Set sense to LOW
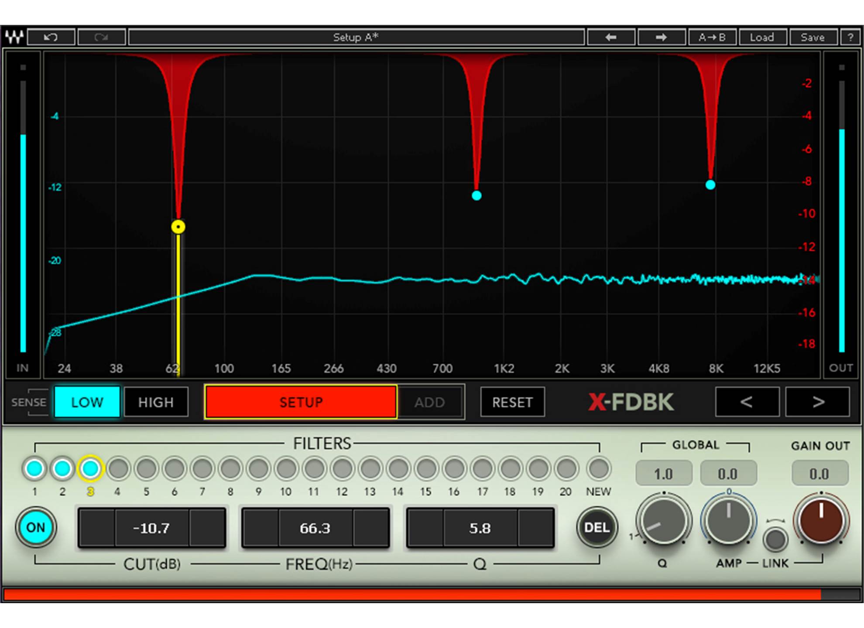 pyautogui.click(x=87, y=402)
